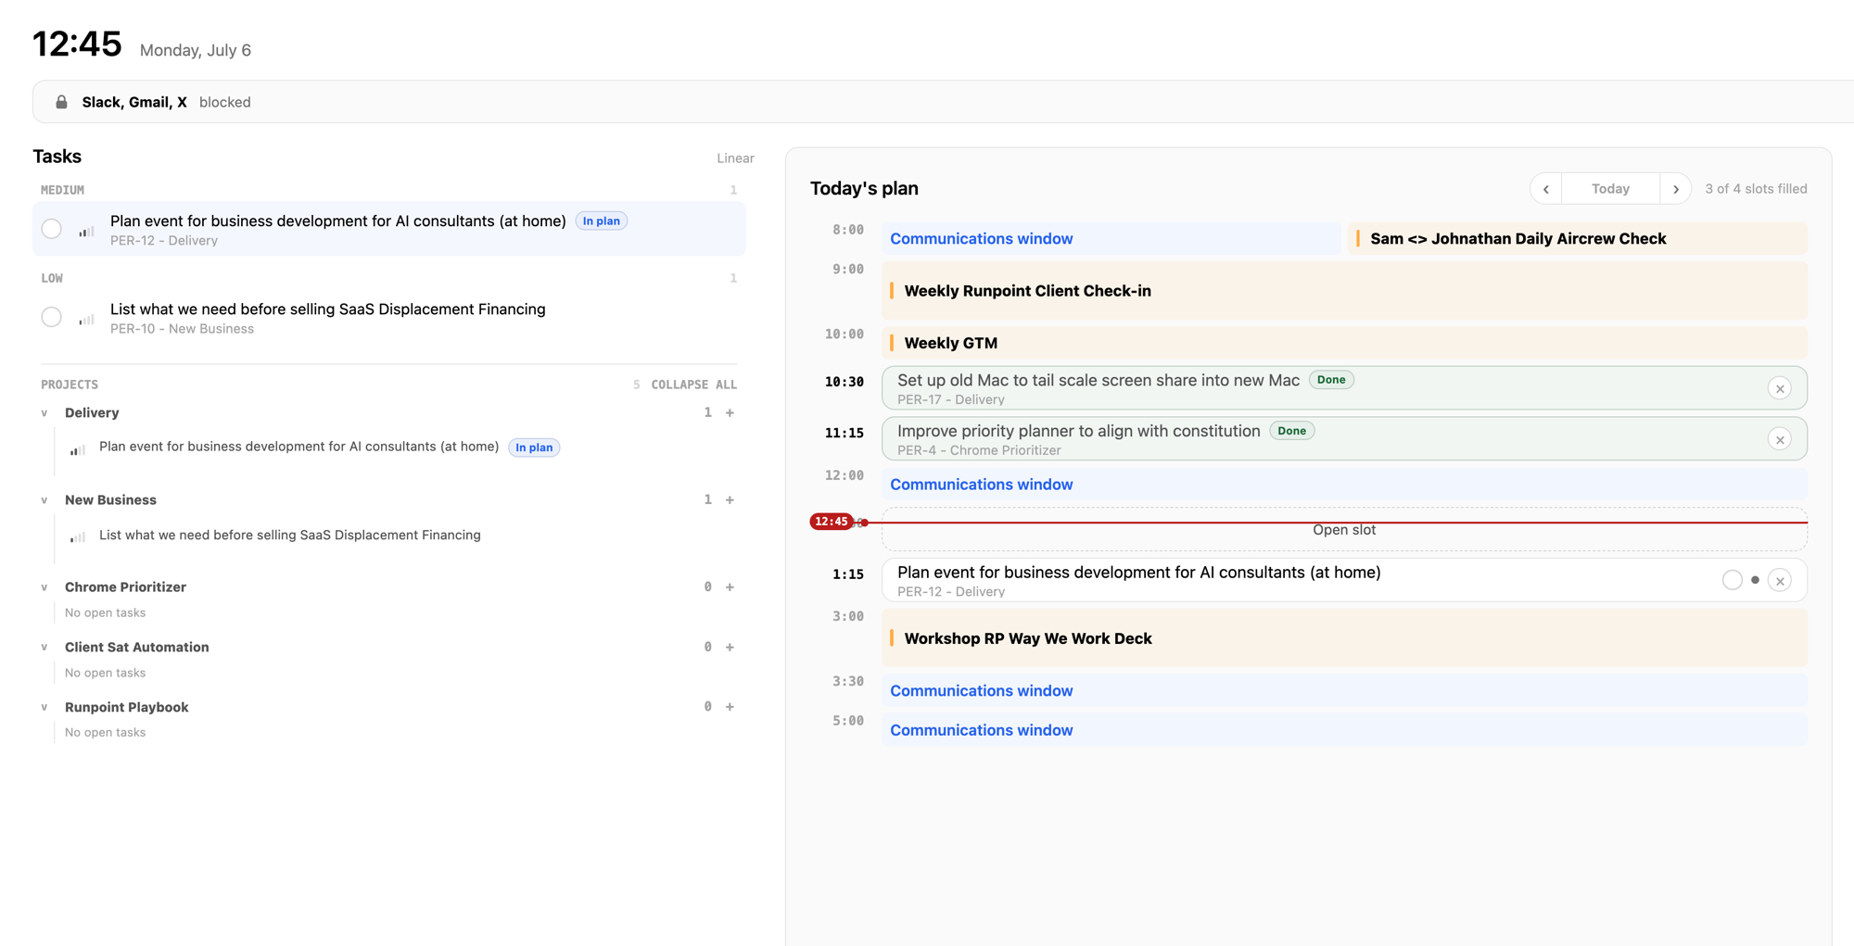The image size is (1854, 946).
Task: Click Done badge on Improve priority planner
Action: (x=1291, y=431)
